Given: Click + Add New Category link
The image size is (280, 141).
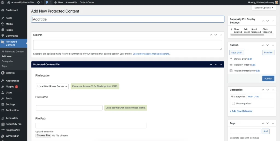Looking at the screenshot, I should click(241, 111).
